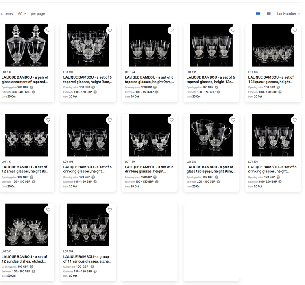Viewport: 305px width, 285px height.
Task: Open Lot 202 12 sundae dishes title
Action: point(24,259)
